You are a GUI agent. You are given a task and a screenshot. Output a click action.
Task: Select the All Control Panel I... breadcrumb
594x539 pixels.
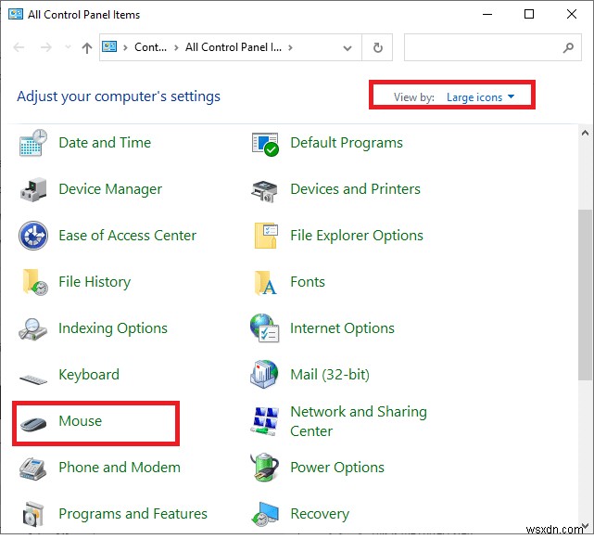pyautogui.click(x=234, y=47)
